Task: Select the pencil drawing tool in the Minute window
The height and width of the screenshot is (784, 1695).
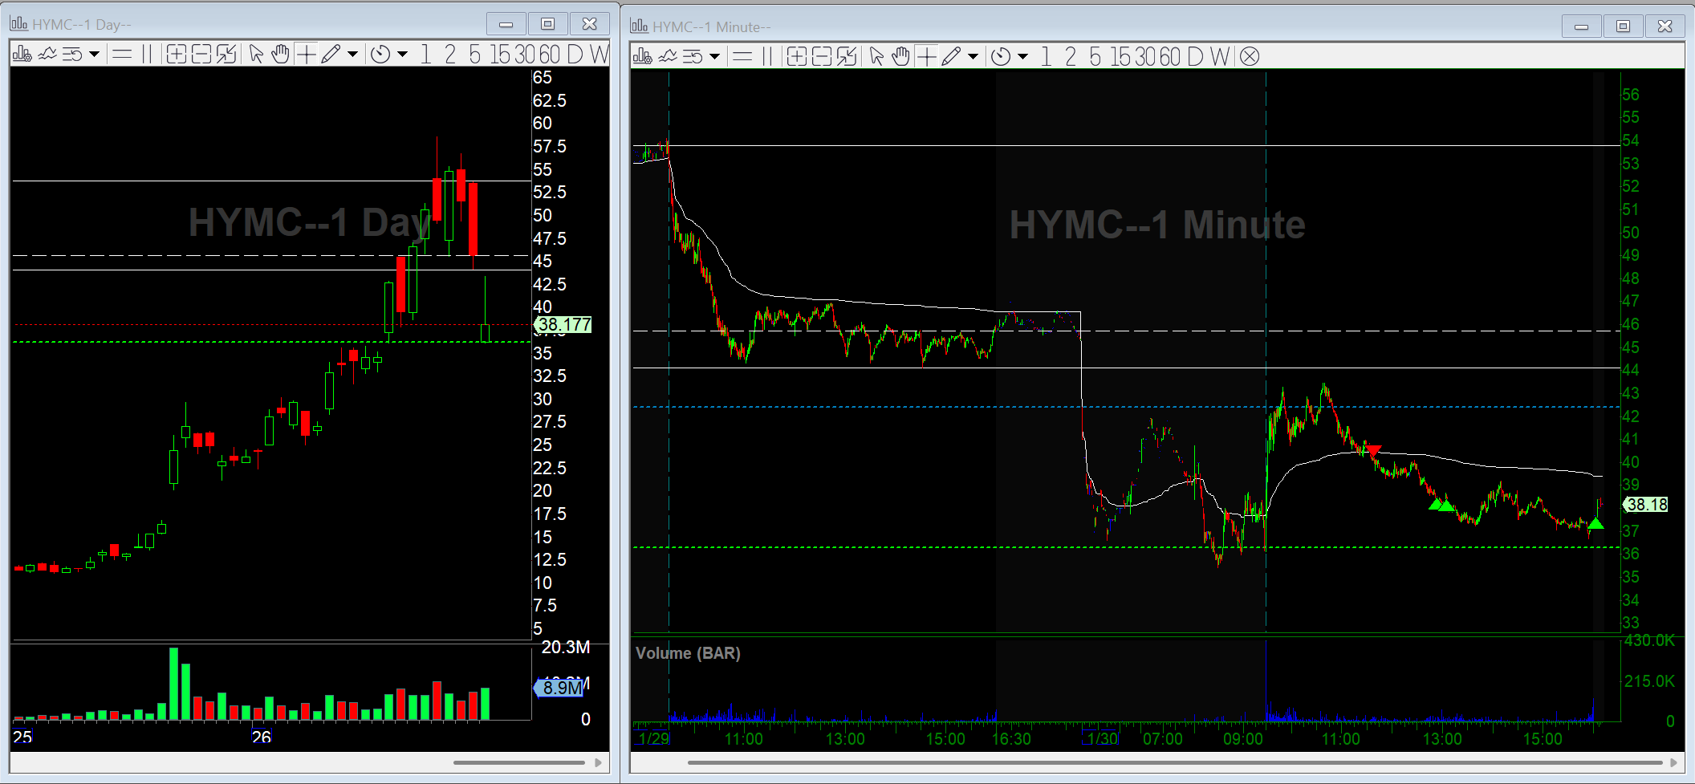Action: coord(951,56)
